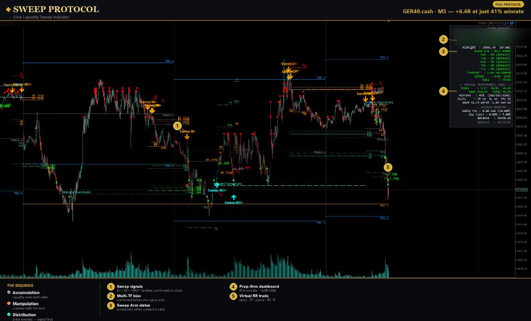531x321 pixels.
Task: Click the 'Mon : ON (default)' row
Action: click(496, 55)
